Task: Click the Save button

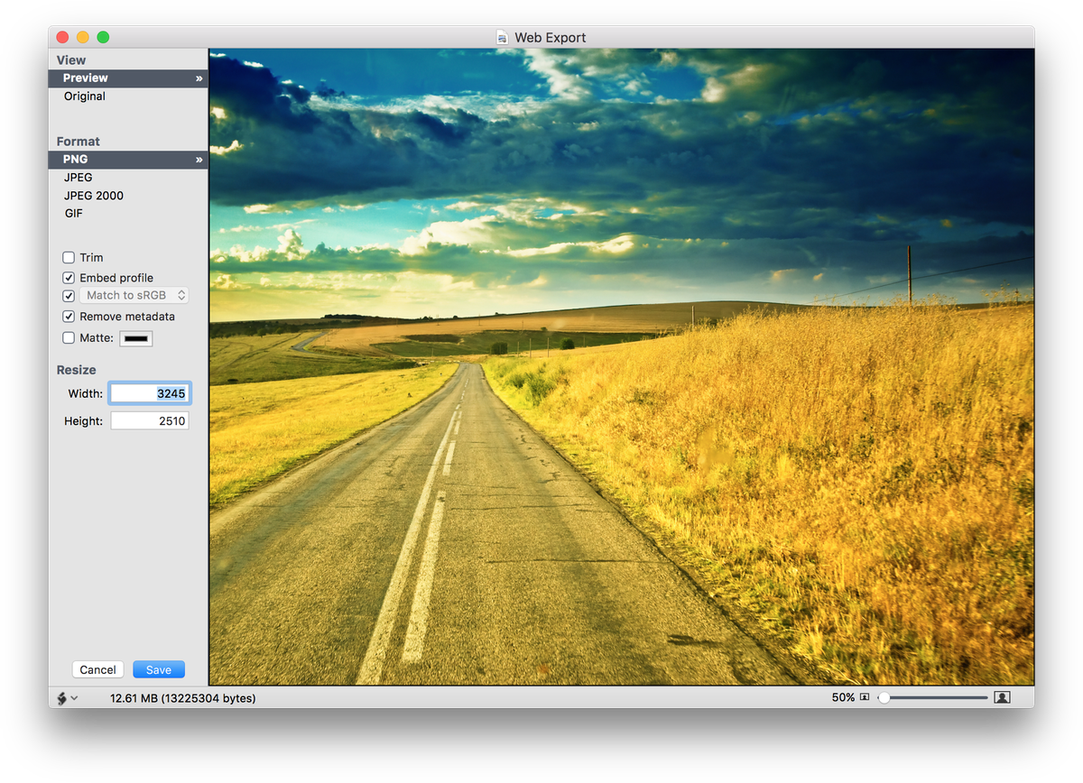Action: coord(159,669)
